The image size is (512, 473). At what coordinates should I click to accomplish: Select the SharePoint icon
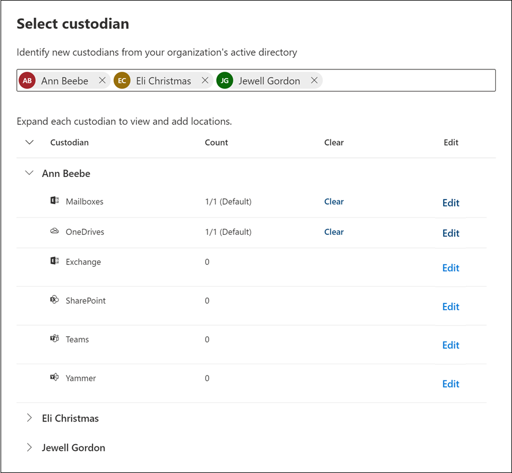click(x=54, y=300)
